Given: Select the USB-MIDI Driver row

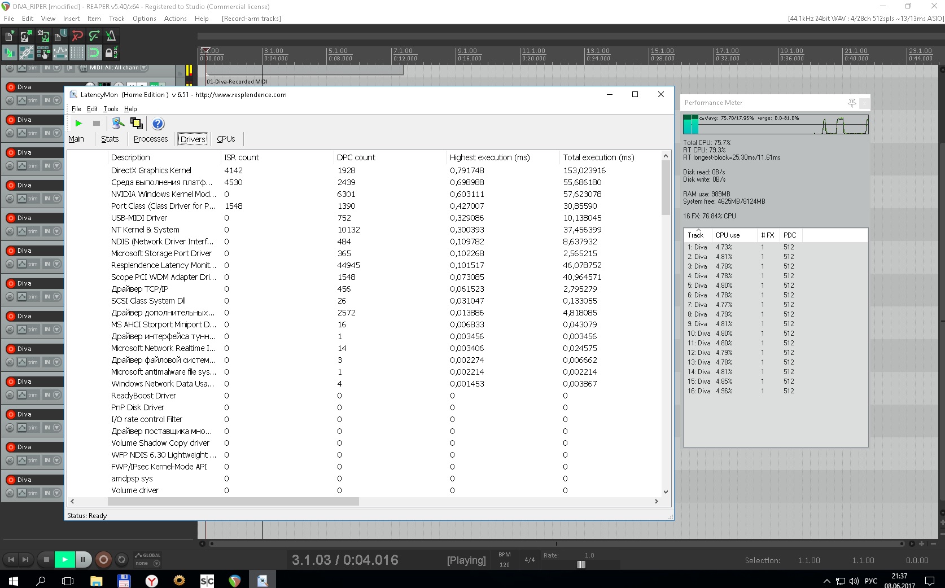Looking at the screenshot, I should (x=364, y=218).
